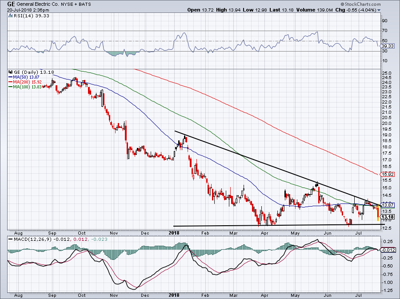Click the 13.87 MA(50) price tag
The height and width of the screenshot is (299, 400).
pos(388,205)
